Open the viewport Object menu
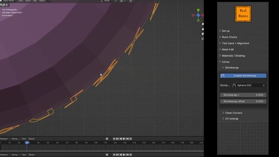This screenshot has width=279, height=157. [42, 1]
